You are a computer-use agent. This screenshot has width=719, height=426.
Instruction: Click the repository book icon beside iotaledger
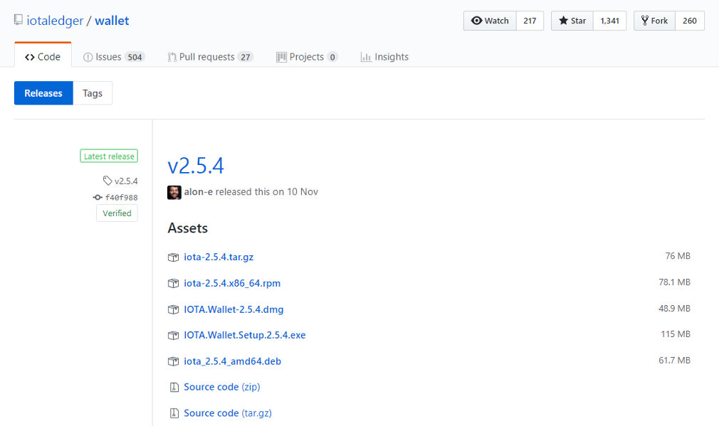tap(19, 20)
